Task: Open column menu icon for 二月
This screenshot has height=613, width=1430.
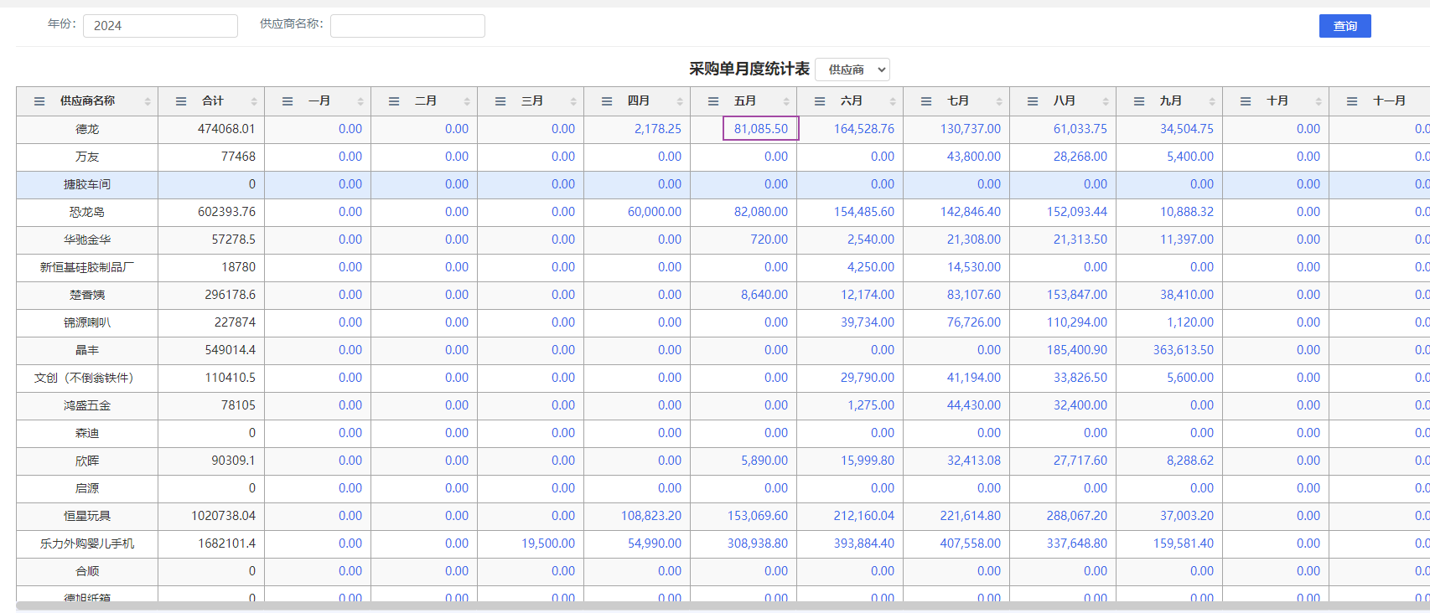Action: pos(394,101)
